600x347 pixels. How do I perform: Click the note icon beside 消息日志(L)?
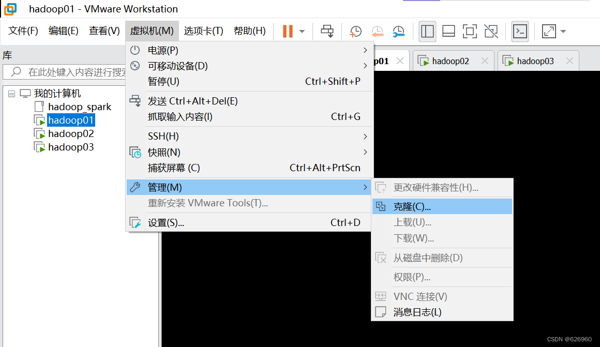(x=380, y=312)
